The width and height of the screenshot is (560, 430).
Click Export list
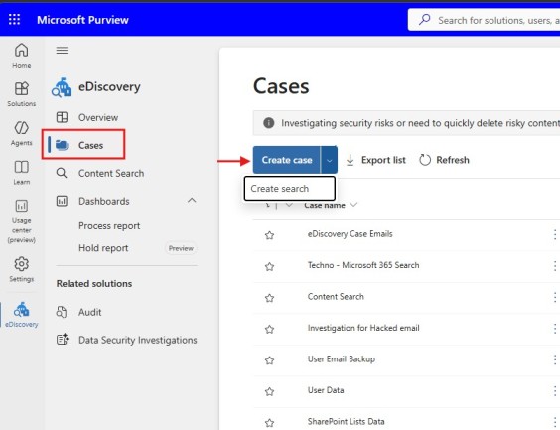click(x=376, y=160)
